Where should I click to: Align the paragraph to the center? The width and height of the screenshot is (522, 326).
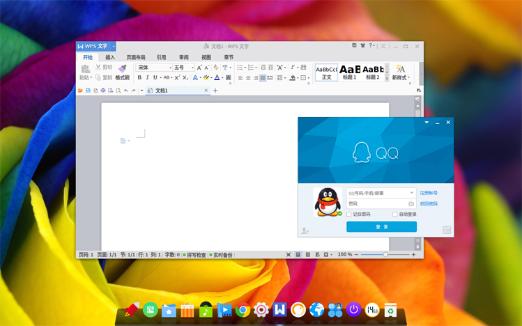point(248,78)
